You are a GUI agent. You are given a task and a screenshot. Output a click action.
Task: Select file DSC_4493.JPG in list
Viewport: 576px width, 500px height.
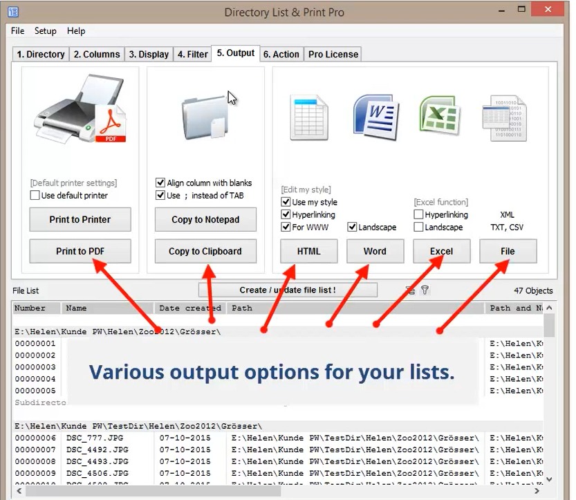pyautogui.click(x=97, y=461)
